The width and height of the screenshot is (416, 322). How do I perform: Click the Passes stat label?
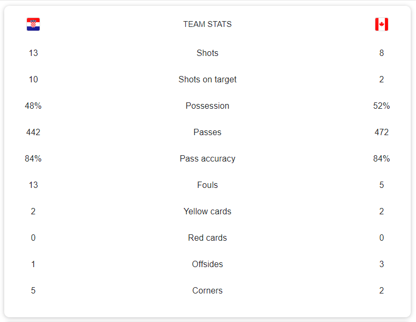207,132
